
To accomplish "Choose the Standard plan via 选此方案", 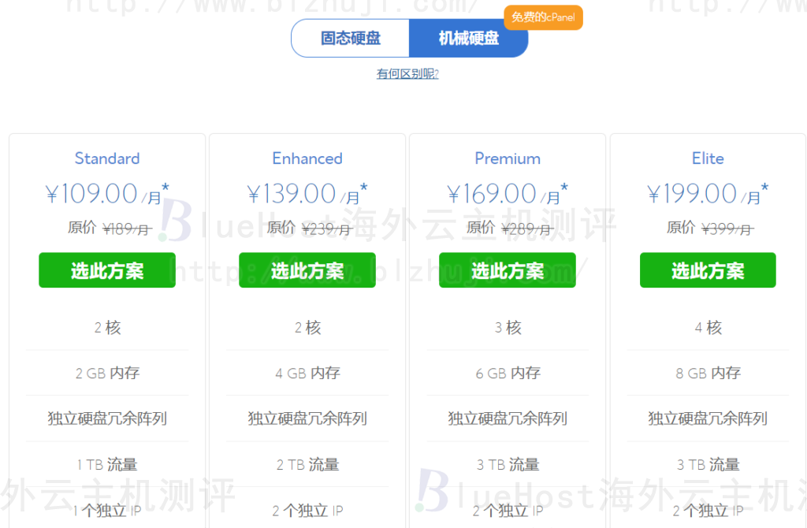I will pyautogui.click(x=107, y=270).
